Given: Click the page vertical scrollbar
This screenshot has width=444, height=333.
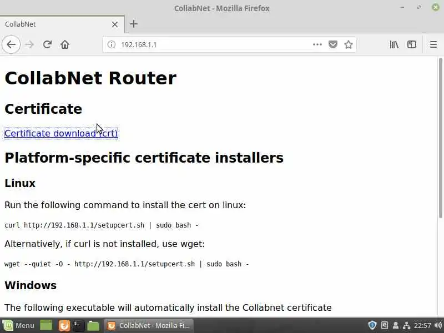Looking at the screenshot, I should pyautogui.click(x=440, y=138).
